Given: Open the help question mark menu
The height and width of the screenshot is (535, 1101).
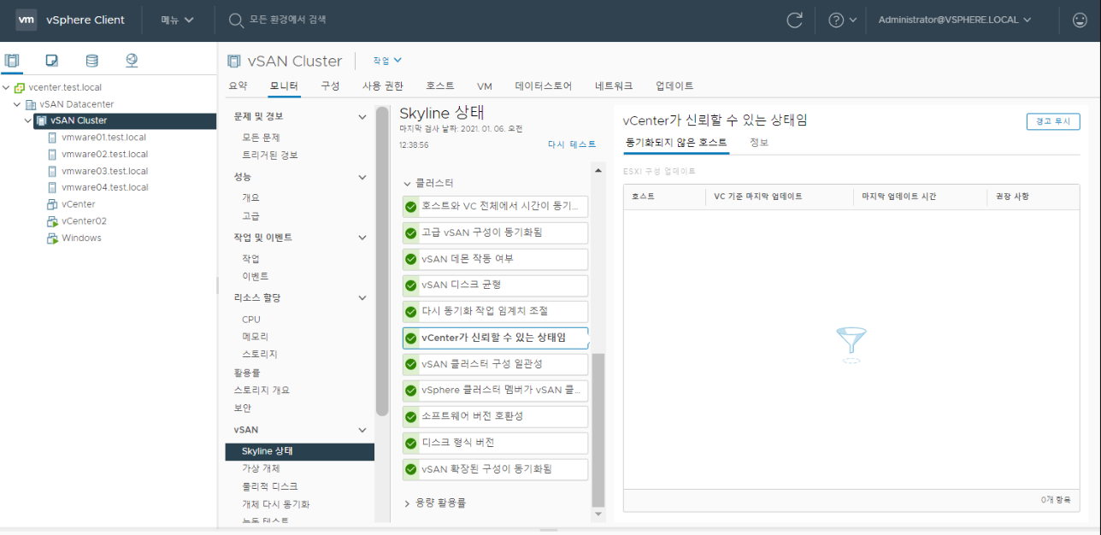Looking at the screenshot, I should pyautogui.click(x=842, y=20).
